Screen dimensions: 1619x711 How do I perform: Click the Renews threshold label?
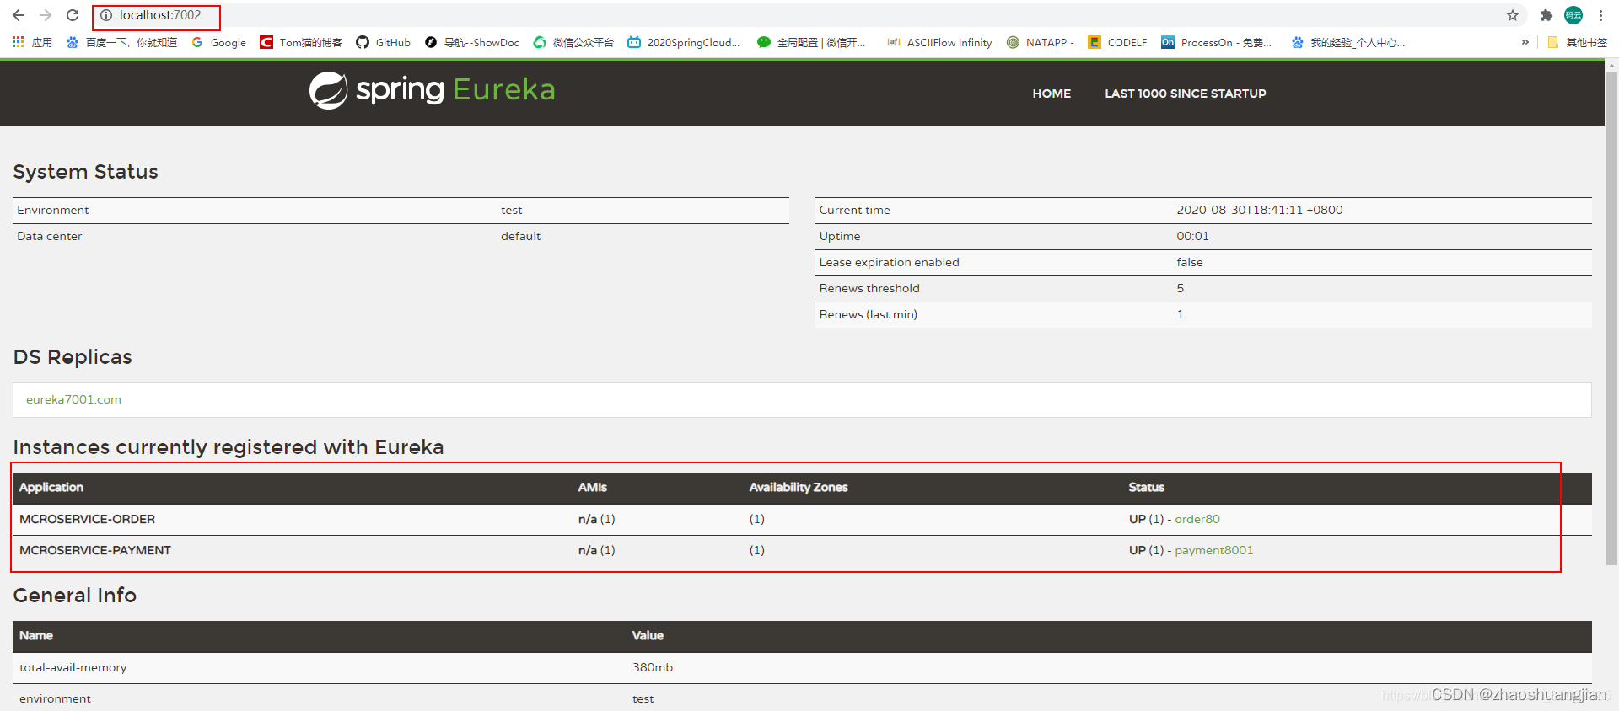[x=869, y=288]
